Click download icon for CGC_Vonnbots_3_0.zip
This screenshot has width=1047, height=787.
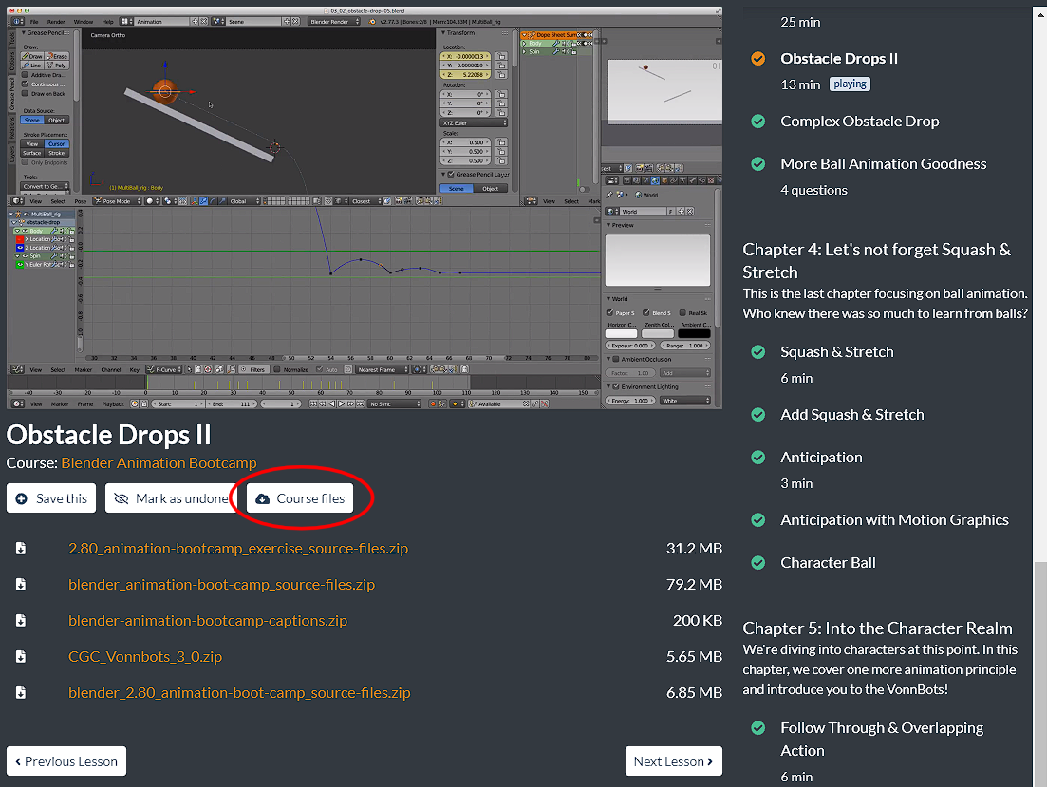click(x=21, y=657)
